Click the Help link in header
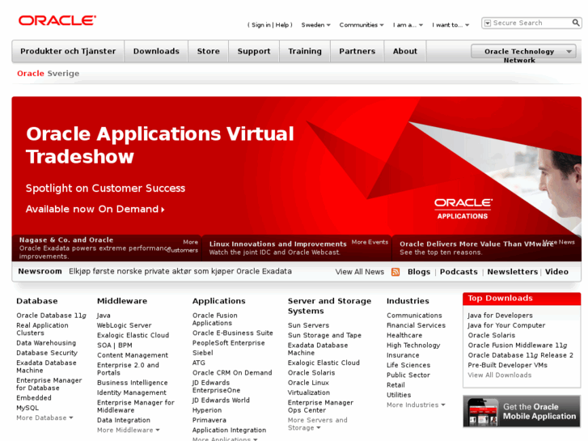The height and width of the screenshot is (441, 588). 282,25
